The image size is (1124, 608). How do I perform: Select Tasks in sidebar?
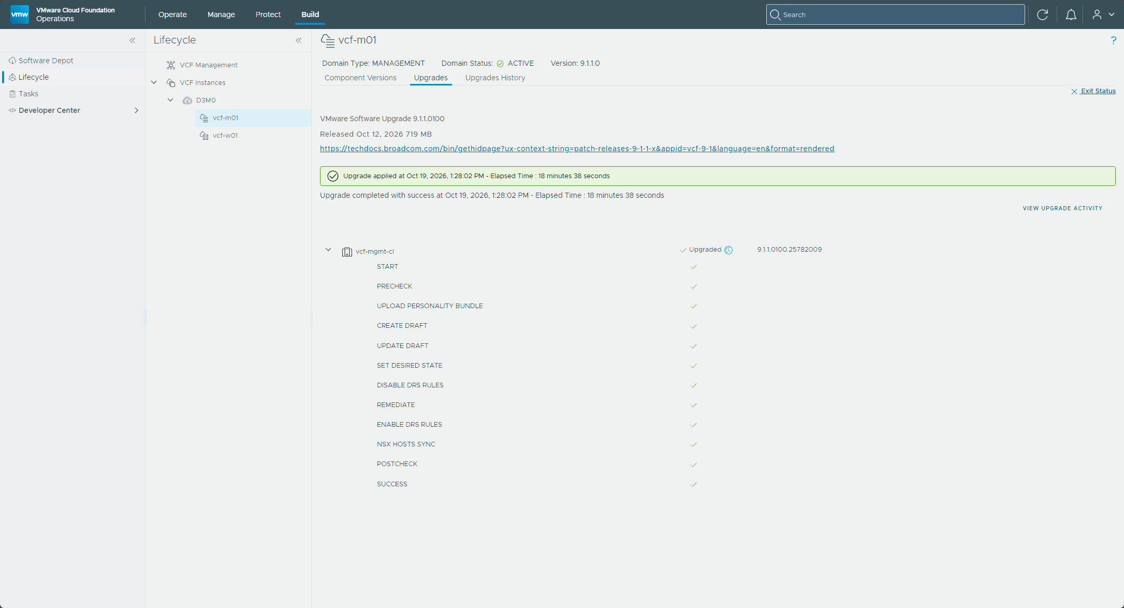tap(28, 94)
